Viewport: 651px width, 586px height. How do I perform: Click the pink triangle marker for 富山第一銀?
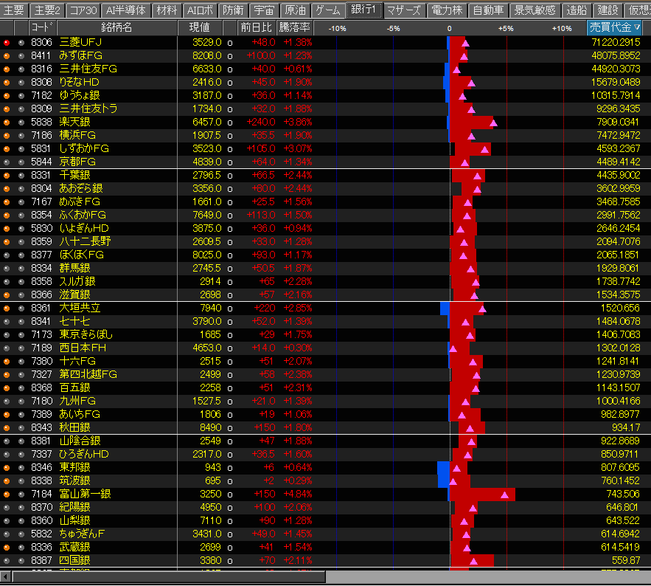[x=505, y=494]
